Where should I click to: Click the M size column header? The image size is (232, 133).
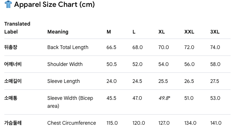pyautogui.click(x=109, y=32)
